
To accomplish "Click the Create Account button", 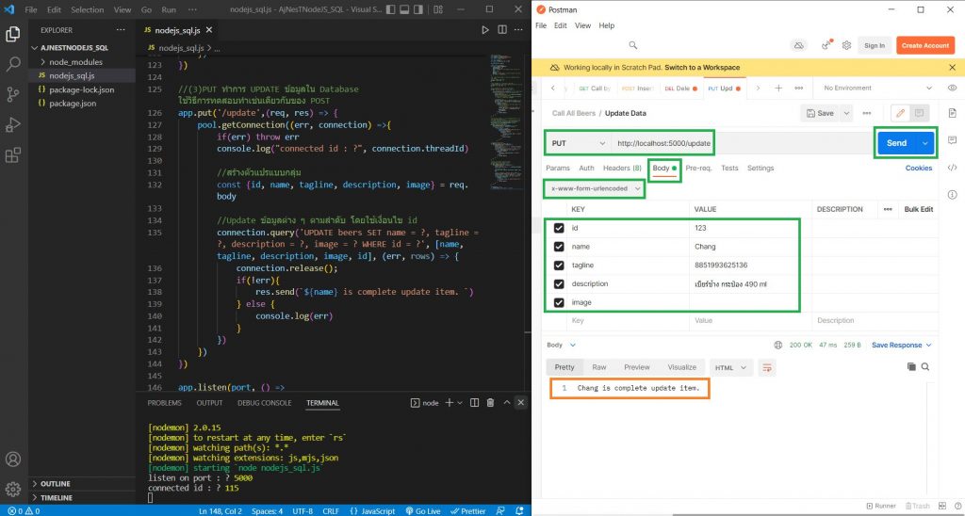I will (x=925, y=45).
